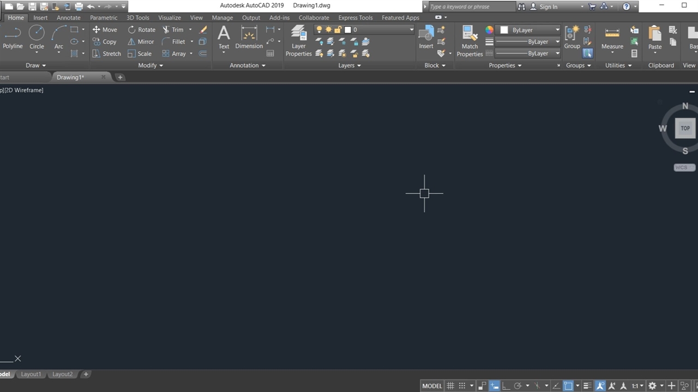The image size is (698, 392).
Task: Select the Measure utility tool
Action: 612,38
